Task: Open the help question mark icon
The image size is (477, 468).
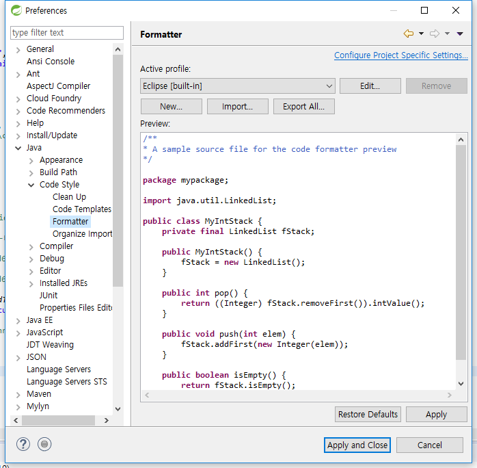Action: tap(23, 444)
